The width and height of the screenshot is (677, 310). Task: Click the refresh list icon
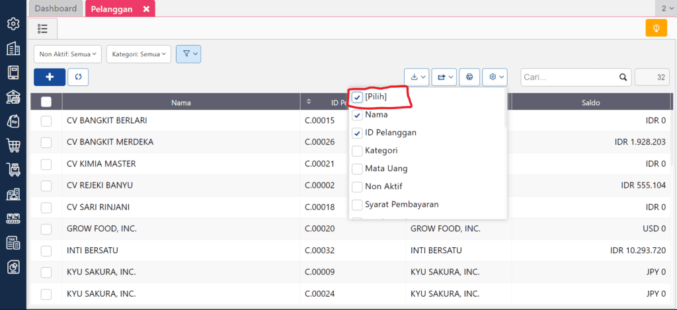coord(78,77)
